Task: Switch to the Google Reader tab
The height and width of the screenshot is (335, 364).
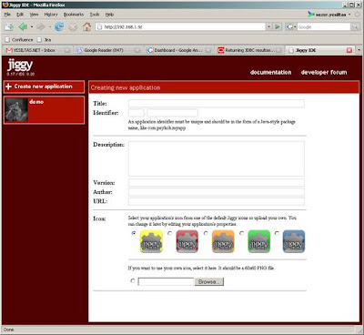Action: (108, 50)
